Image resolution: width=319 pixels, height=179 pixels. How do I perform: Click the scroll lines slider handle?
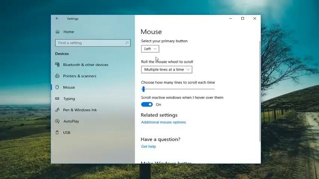click(144, 89)
